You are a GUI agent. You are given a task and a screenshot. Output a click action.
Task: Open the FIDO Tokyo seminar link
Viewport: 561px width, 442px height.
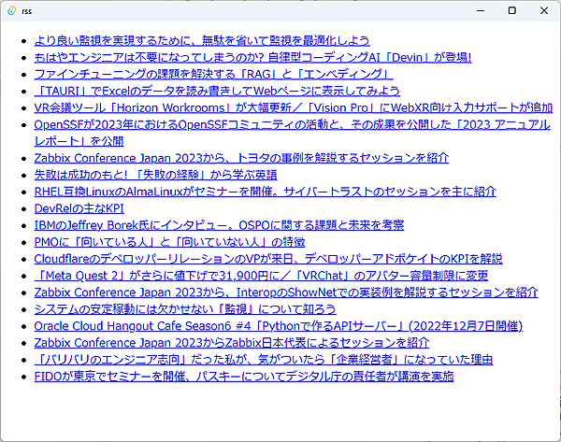pos(244,377)
